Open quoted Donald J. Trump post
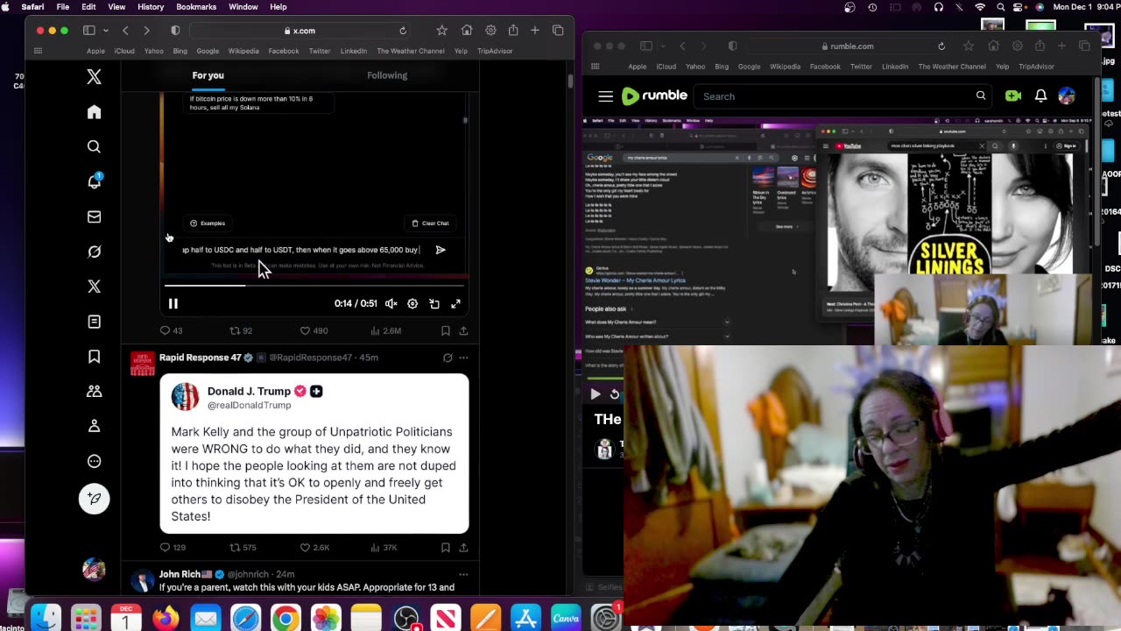The image size is (1121, 631). (x=314, y=454)
